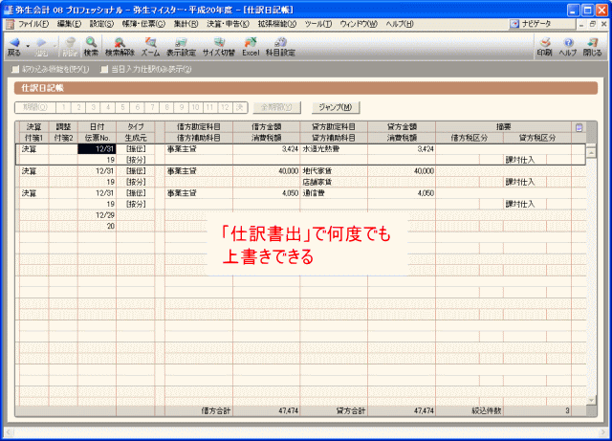The height and width of the screenshot is (441, 612).
Task: Click the サイズ切替 (Size switch) icon
Action: click(x=218, y=46)
